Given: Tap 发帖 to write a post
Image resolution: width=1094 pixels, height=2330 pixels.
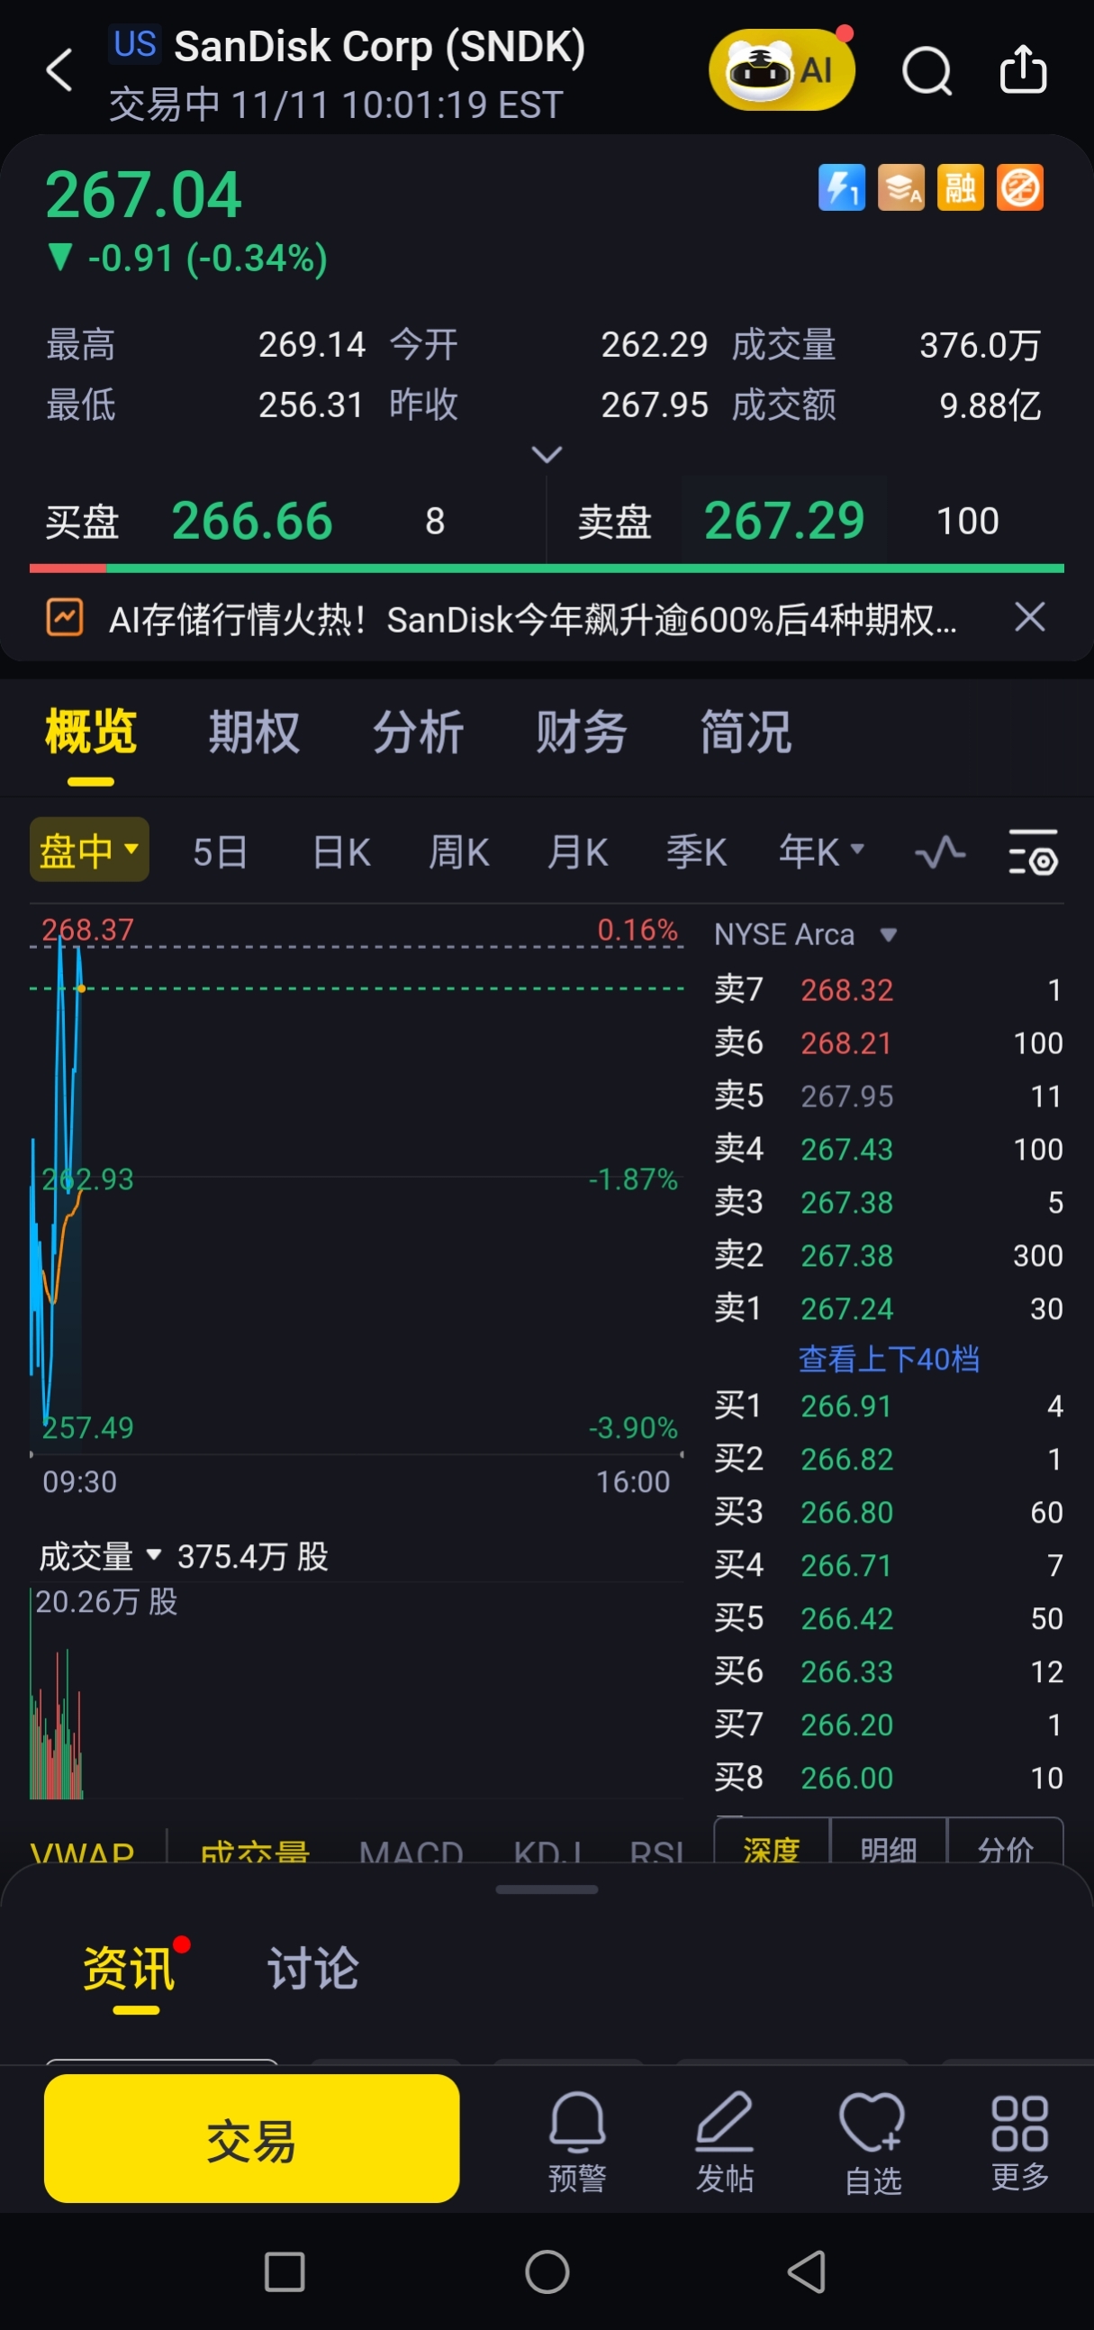Looking at the screenshot, I should [x=724, y=2143].
